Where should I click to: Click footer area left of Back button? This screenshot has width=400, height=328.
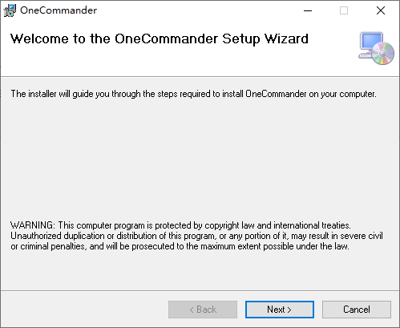[84, 310]
